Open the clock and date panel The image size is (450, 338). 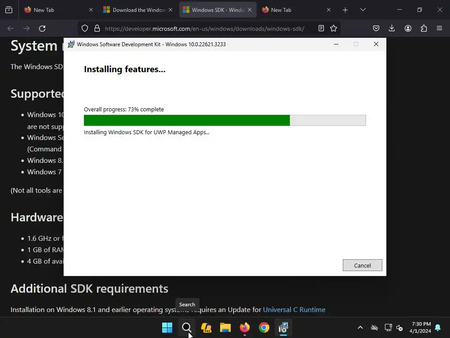420,327
